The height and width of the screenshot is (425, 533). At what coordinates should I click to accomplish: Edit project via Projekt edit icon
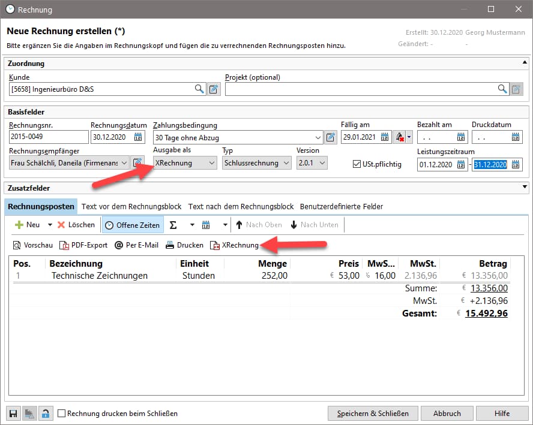coord(516,89)
